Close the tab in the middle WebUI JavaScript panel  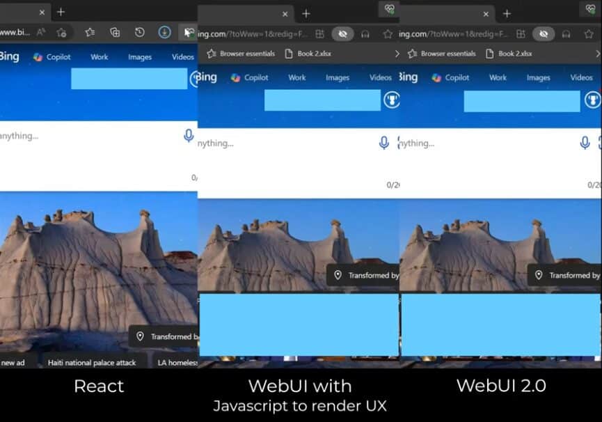tap(285, 14)
